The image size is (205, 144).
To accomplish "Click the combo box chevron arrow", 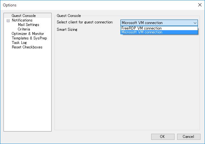I will coord(195,23).
